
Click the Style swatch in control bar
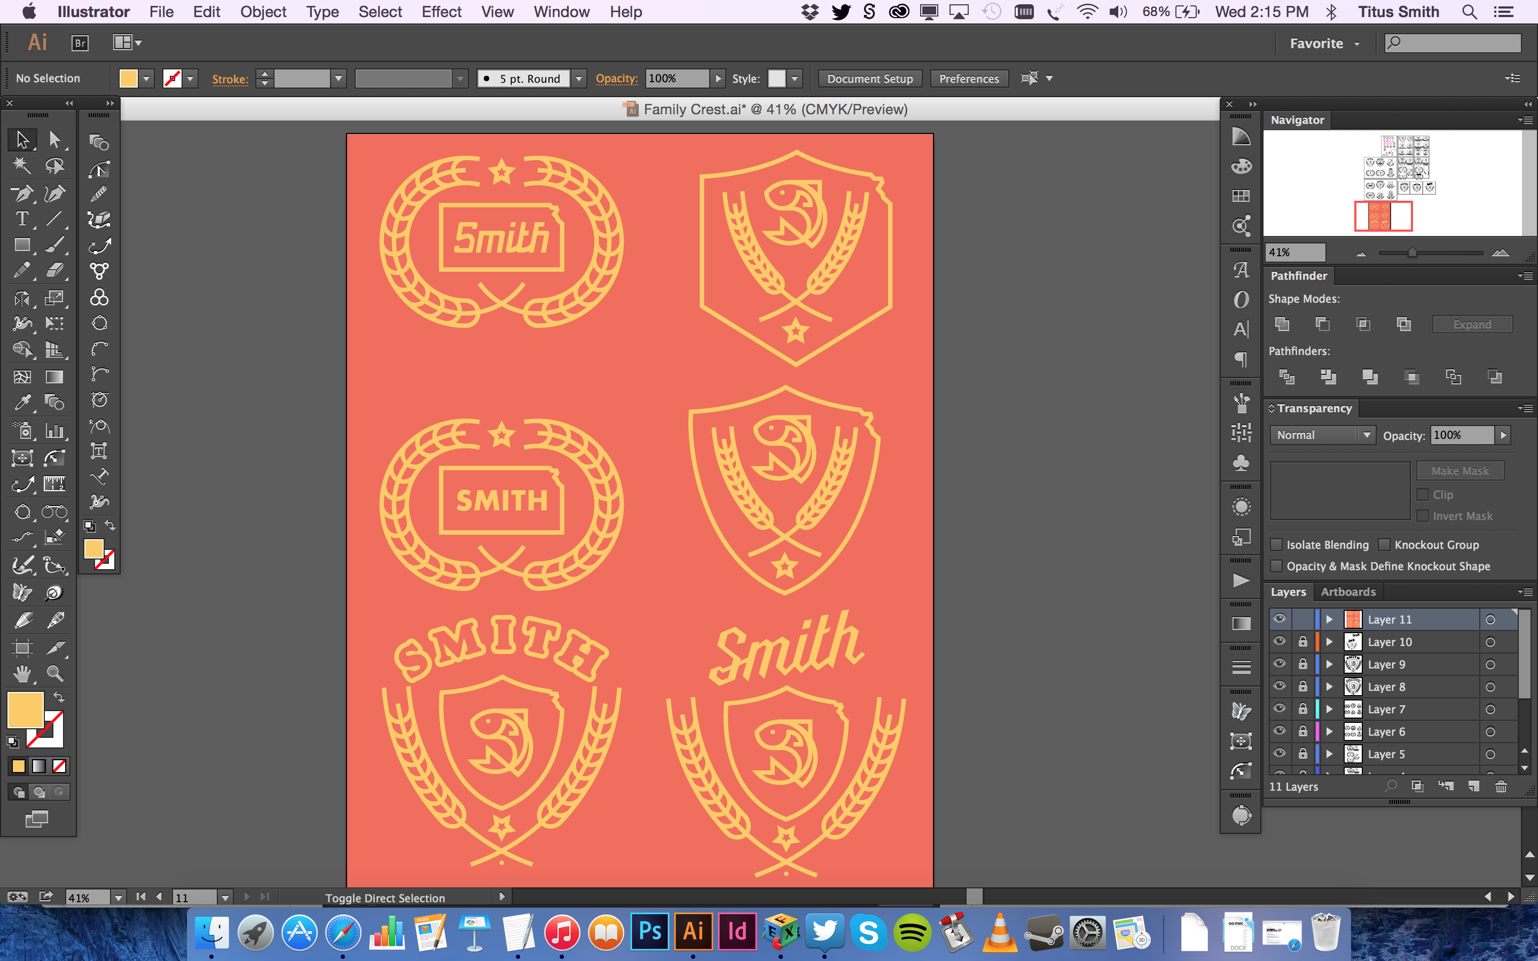pos(776,78)
